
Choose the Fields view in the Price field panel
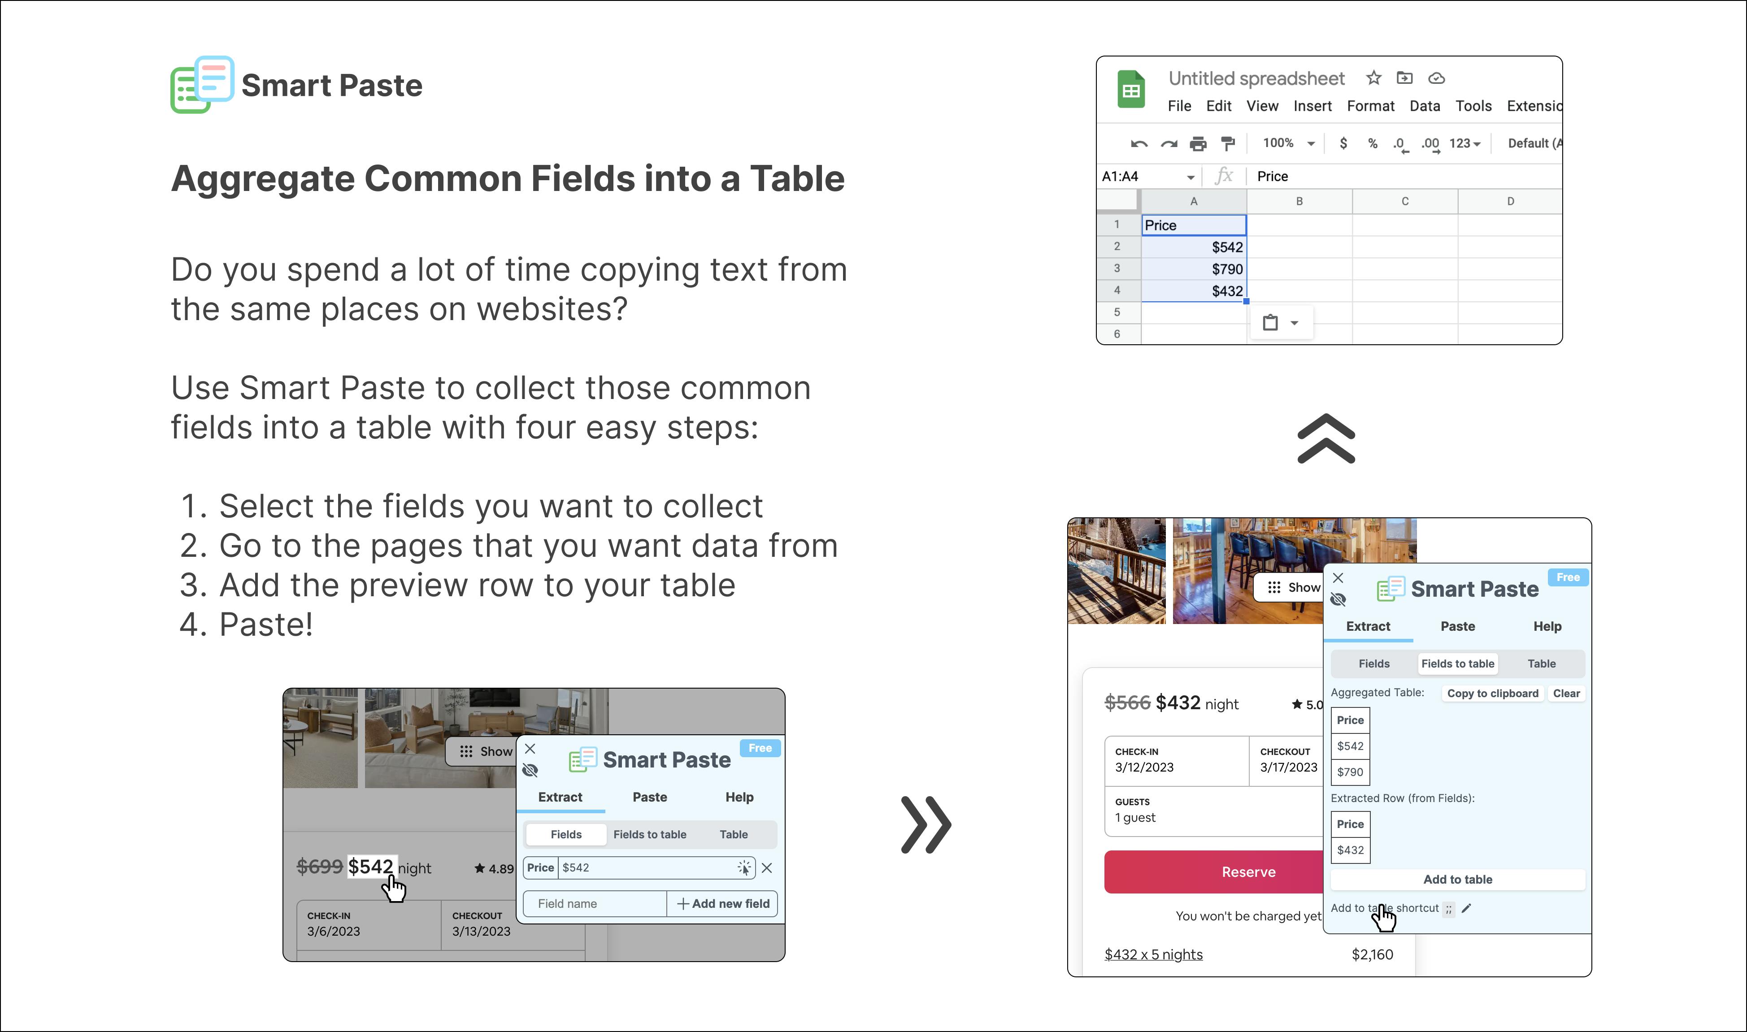coord(566,834)
